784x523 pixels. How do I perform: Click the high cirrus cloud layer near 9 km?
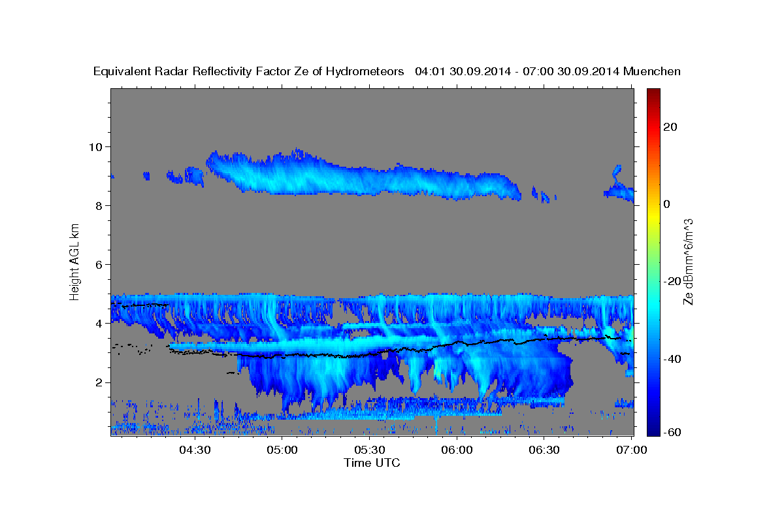click(x=363, y=175)
